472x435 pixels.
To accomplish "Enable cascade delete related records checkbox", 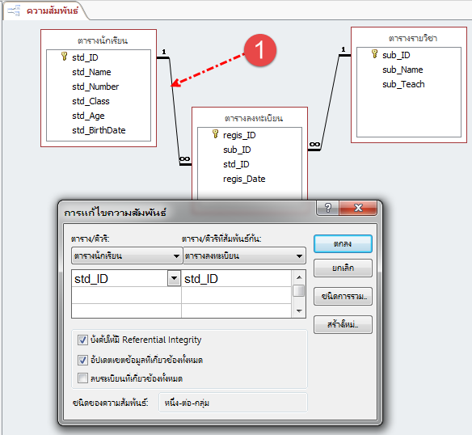I will click(x=82, y=378).
